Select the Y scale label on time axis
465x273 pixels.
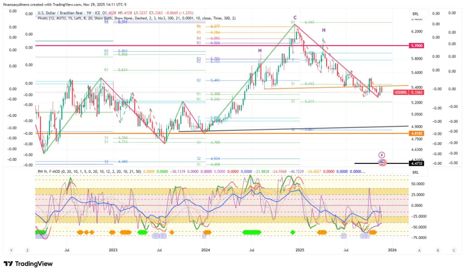pyautogui.click(x=11, y=250)
